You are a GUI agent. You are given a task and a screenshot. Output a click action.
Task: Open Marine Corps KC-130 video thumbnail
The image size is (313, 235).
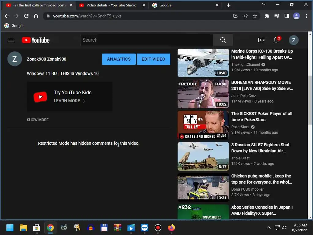click(203, 63)
